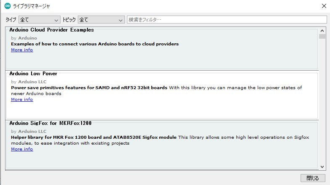Click the Power save primitives description
Viewport: 330px width, 185px height.
click(89, 88)
